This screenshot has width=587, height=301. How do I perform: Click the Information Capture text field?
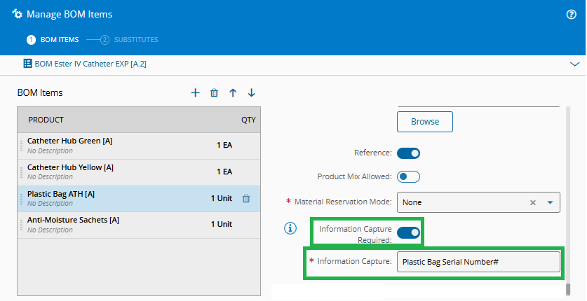(478, 262)
